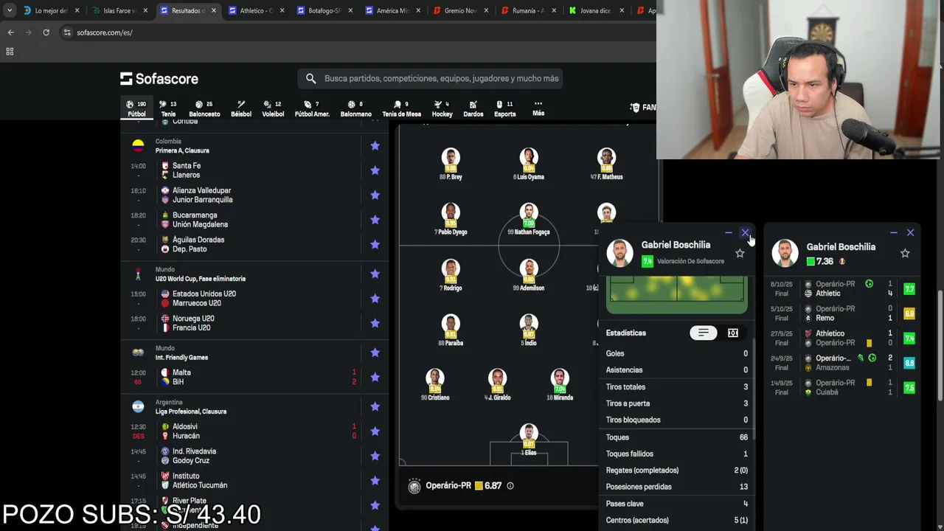Go back with browser back arrow

click(x=10, y=32)
